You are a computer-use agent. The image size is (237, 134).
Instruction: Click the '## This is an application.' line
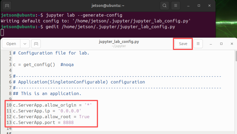point(47,93)
